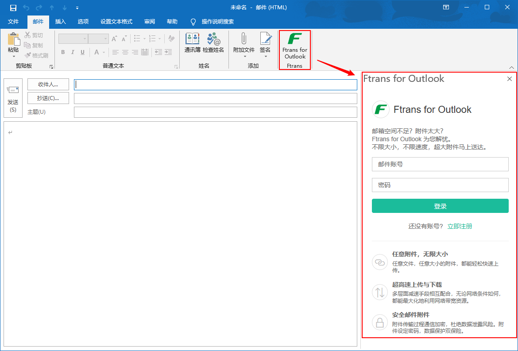Image resolution: width=518 pixels, height=351 pixels.
Task: Open the 设置文本格式 tab
Action: pos(116,21)
